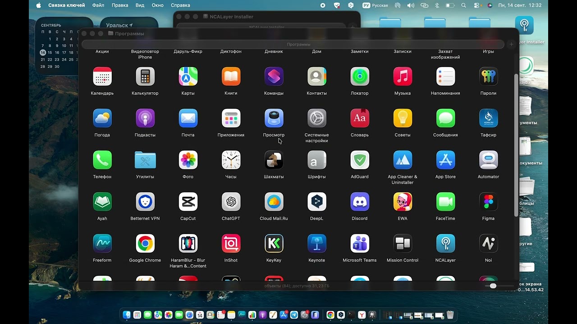Screen dimensions: 577x324
Task: Open the Automator app icon
Action: coord(488,160)
